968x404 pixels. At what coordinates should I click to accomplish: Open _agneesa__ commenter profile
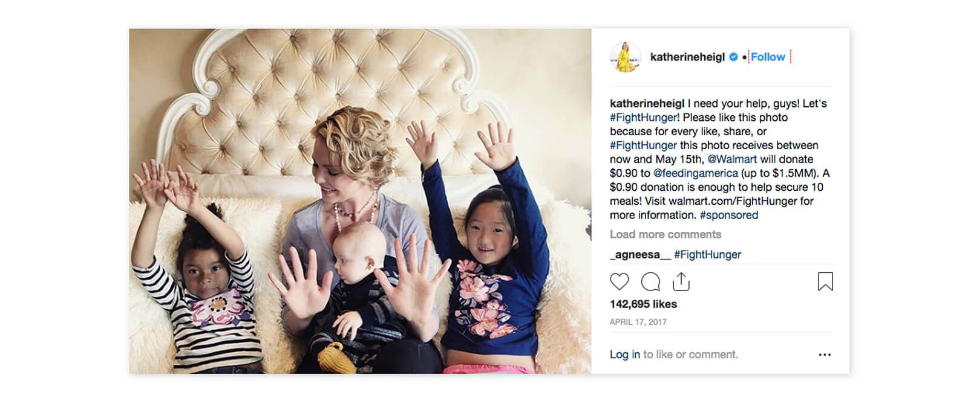[x=640, y=255]
